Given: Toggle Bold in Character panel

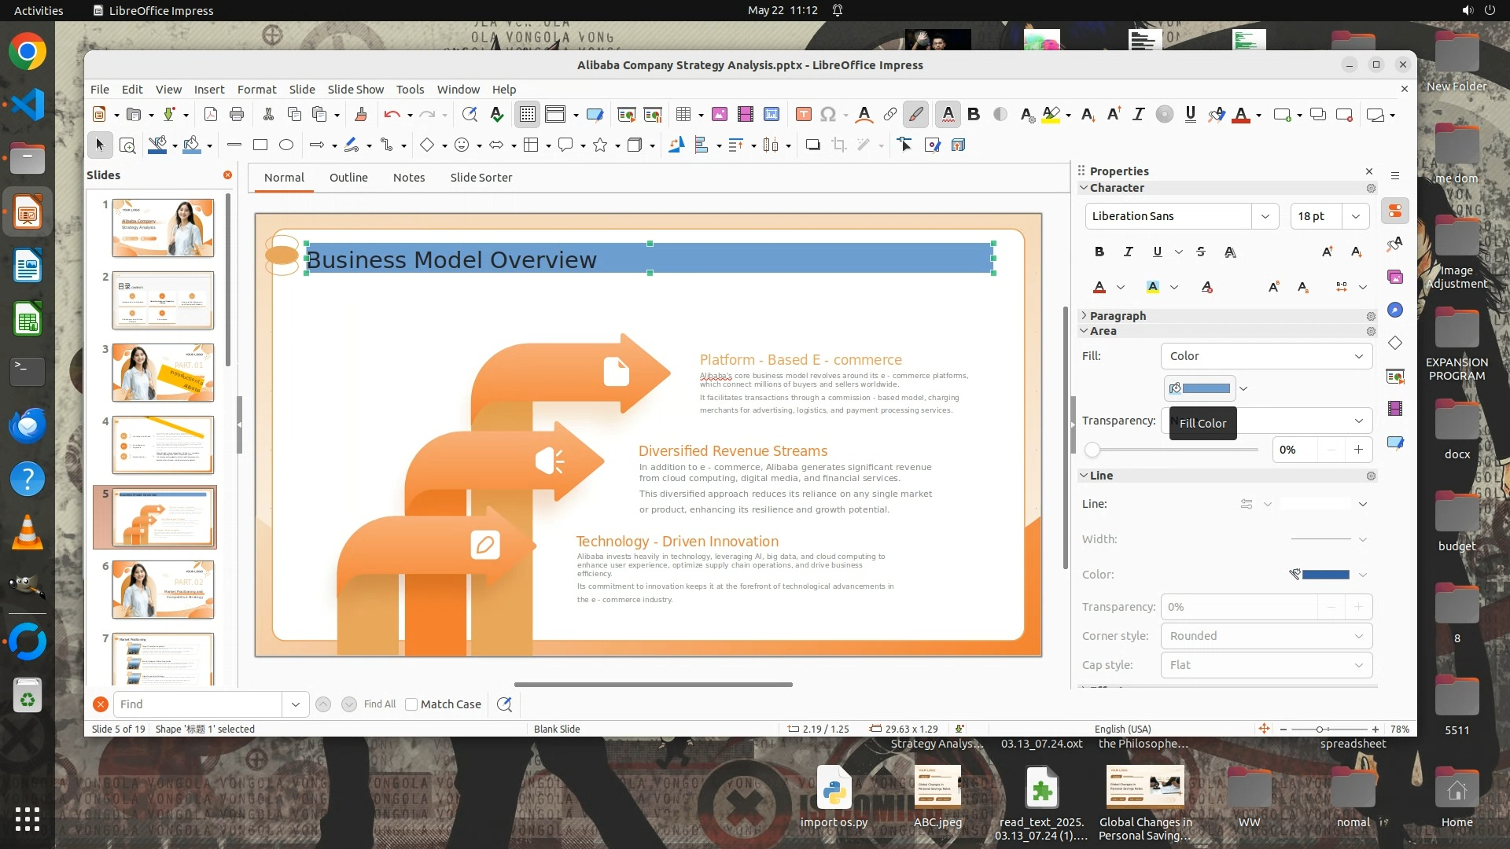Looking at the screenshot, I should pos(1099,252).
